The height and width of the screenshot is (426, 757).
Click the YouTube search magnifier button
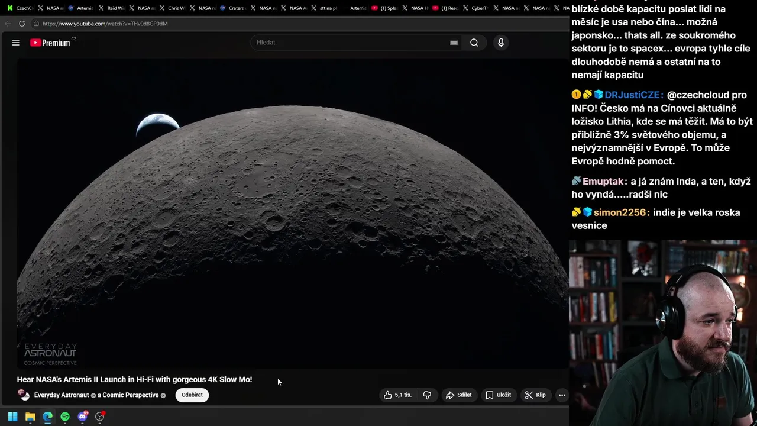pyautogui.click(x=474, y=43)
